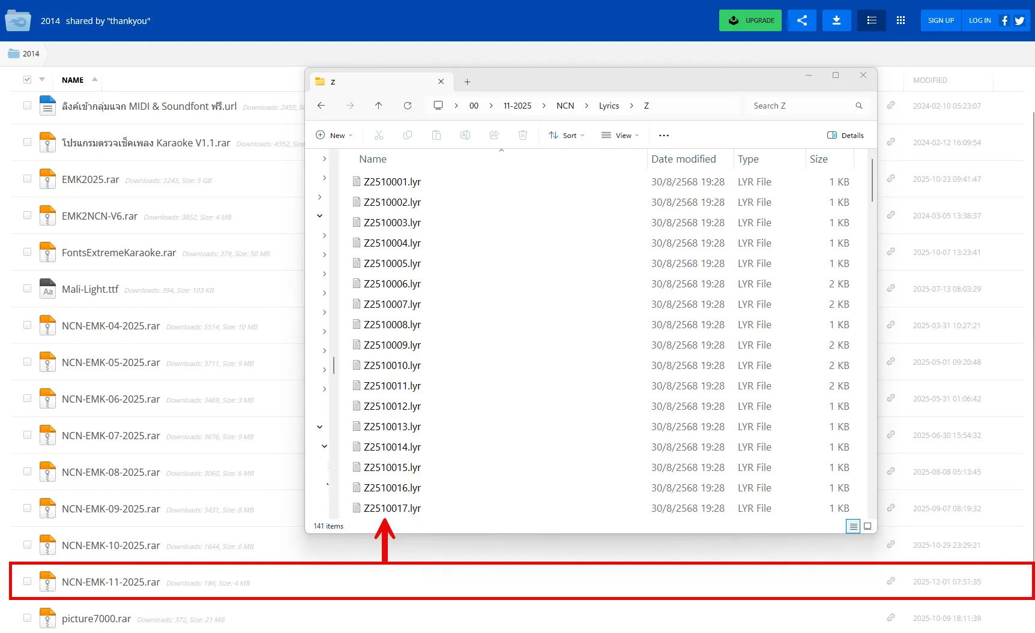Image resolution: width=1035 pixels, height=633 pixels.
Task: Click the green UPGRADE button
Action: 750,20
